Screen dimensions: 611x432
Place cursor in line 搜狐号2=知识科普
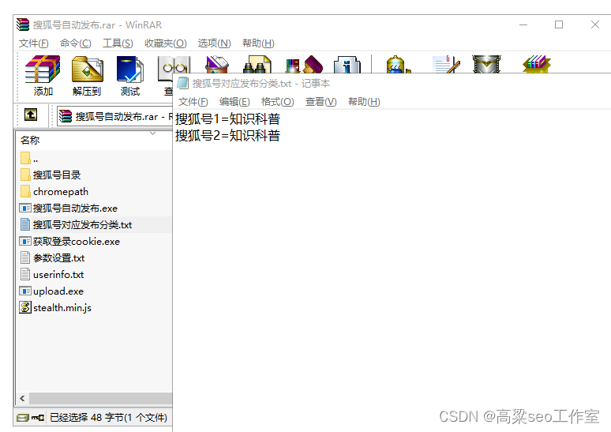click(x=227, y=135)
